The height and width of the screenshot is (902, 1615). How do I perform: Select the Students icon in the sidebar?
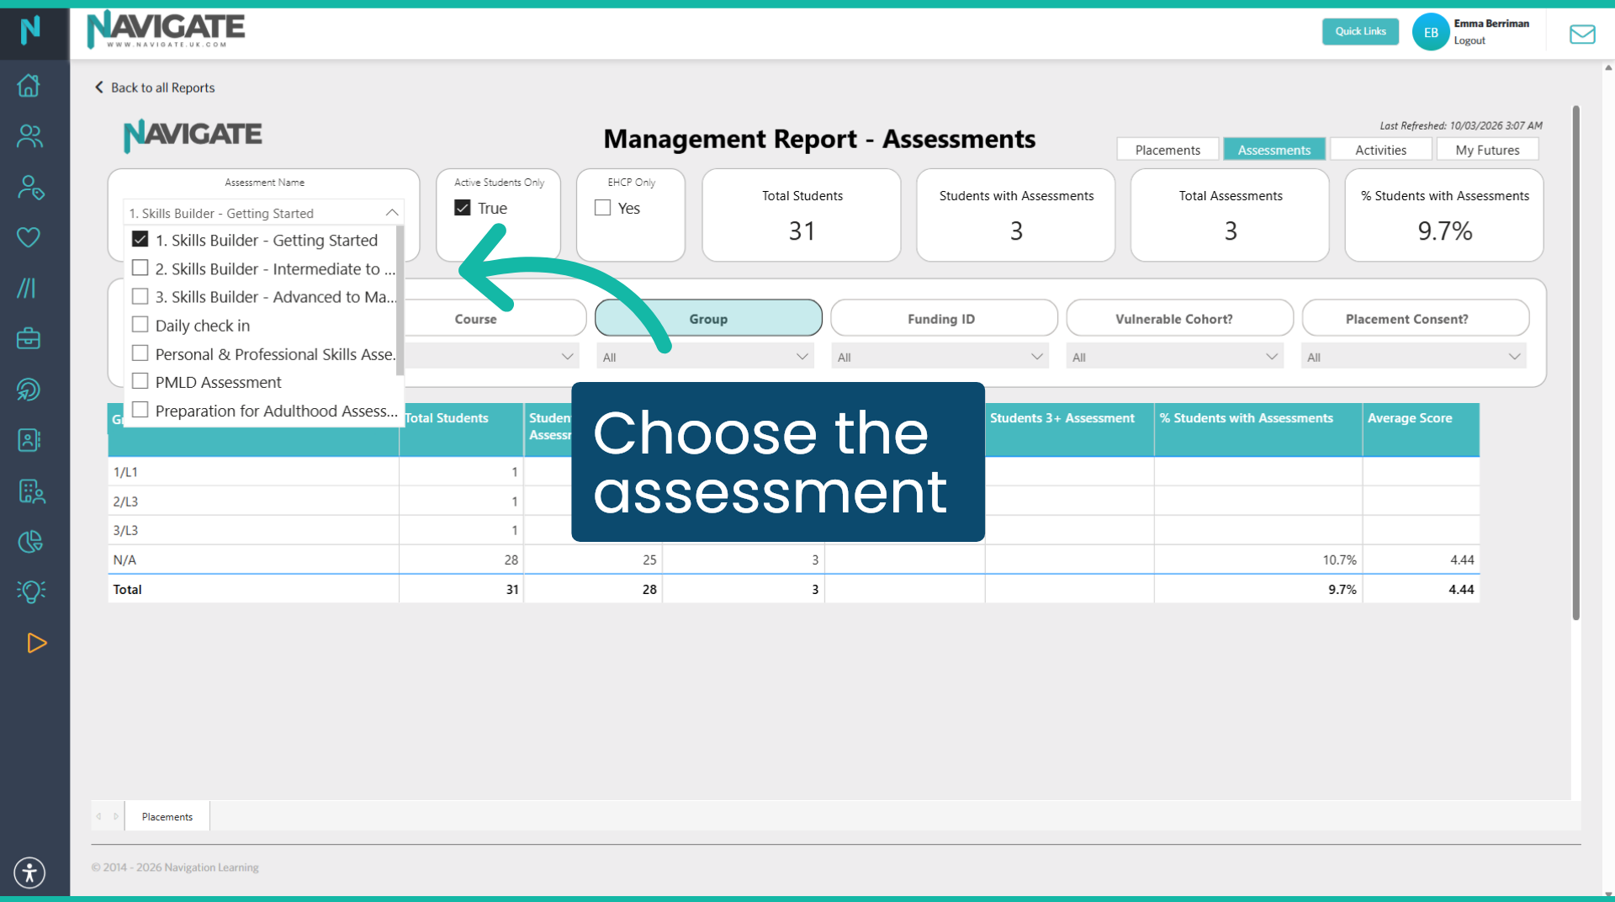tap(29, 136)
